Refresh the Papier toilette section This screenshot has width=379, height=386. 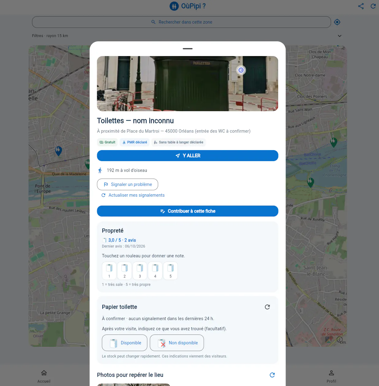click(267, 307)
